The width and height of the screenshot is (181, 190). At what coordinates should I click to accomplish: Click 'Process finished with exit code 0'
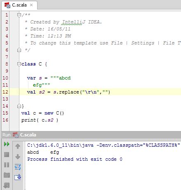point(75,159)
